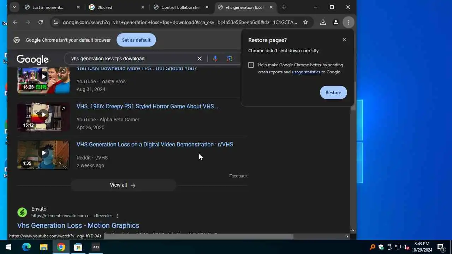Go to Google homepage via logo
The width and height of the screenshot is (452, 254).
(32, 59)
